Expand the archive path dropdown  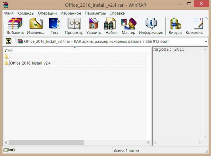pos(206,41)
